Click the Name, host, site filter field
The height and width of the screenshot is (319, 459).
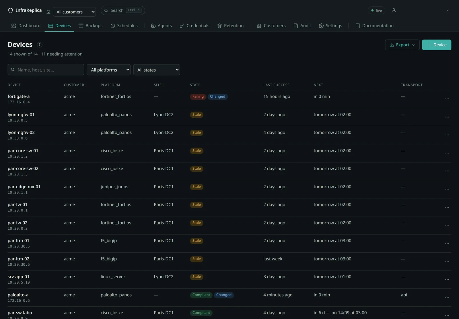[46, 70]
